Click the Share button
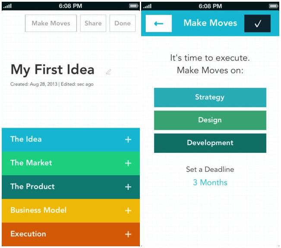 (93, 23)
